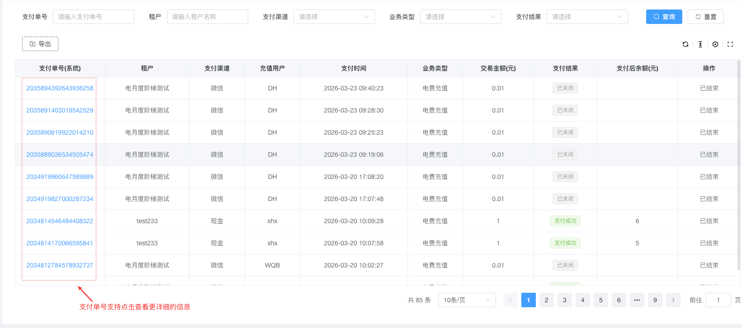Click the 重置 reset button
The width and height of the screenshot is (742, 328).
[x=706, y=17]
